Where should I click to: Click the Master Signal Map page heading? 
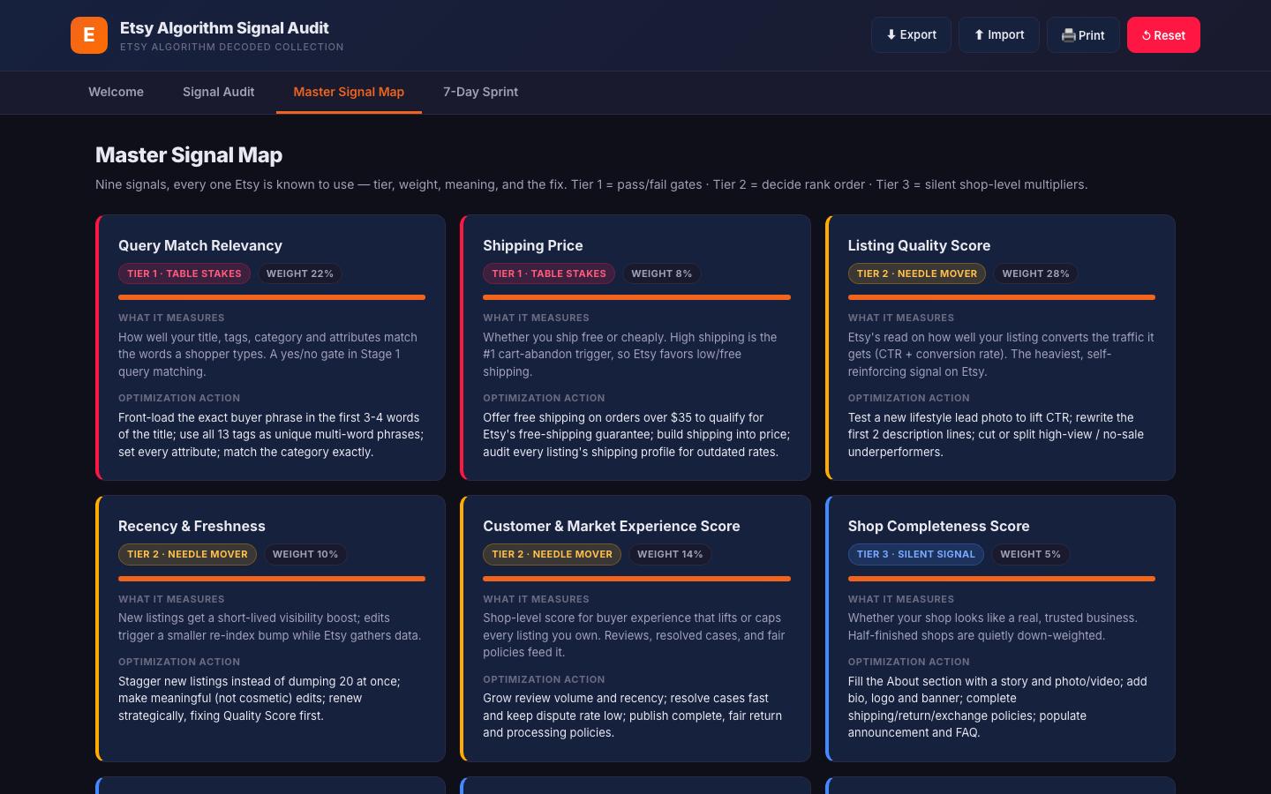point(189,155)
